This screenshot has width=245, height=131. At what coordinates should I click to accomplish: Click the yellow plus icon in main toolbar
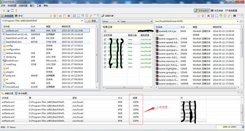click(x=4, y=10)
